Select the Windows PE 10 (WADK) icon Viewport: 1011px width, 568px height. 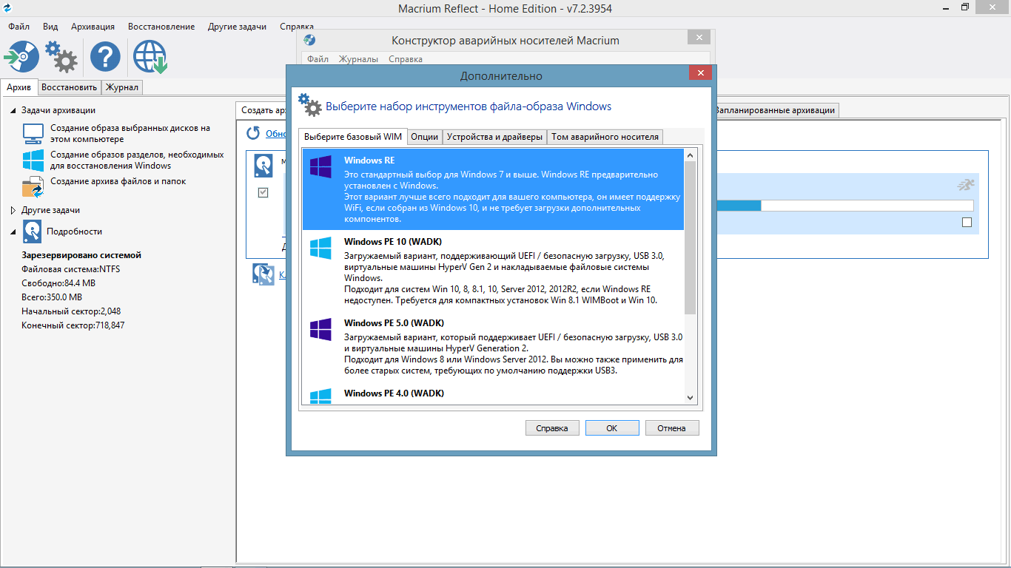click(320, 248)
